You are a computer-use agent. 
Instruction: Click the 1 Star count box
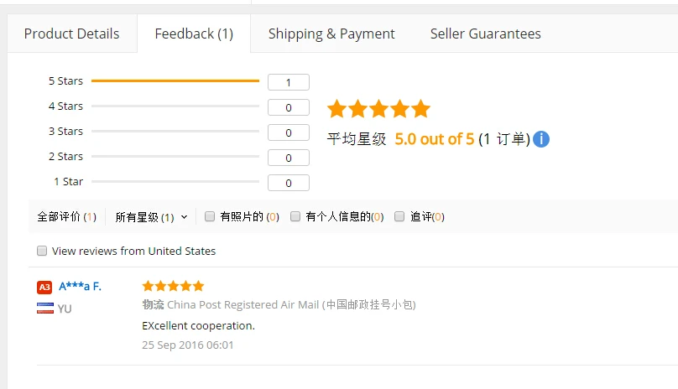tap(288, 183)
